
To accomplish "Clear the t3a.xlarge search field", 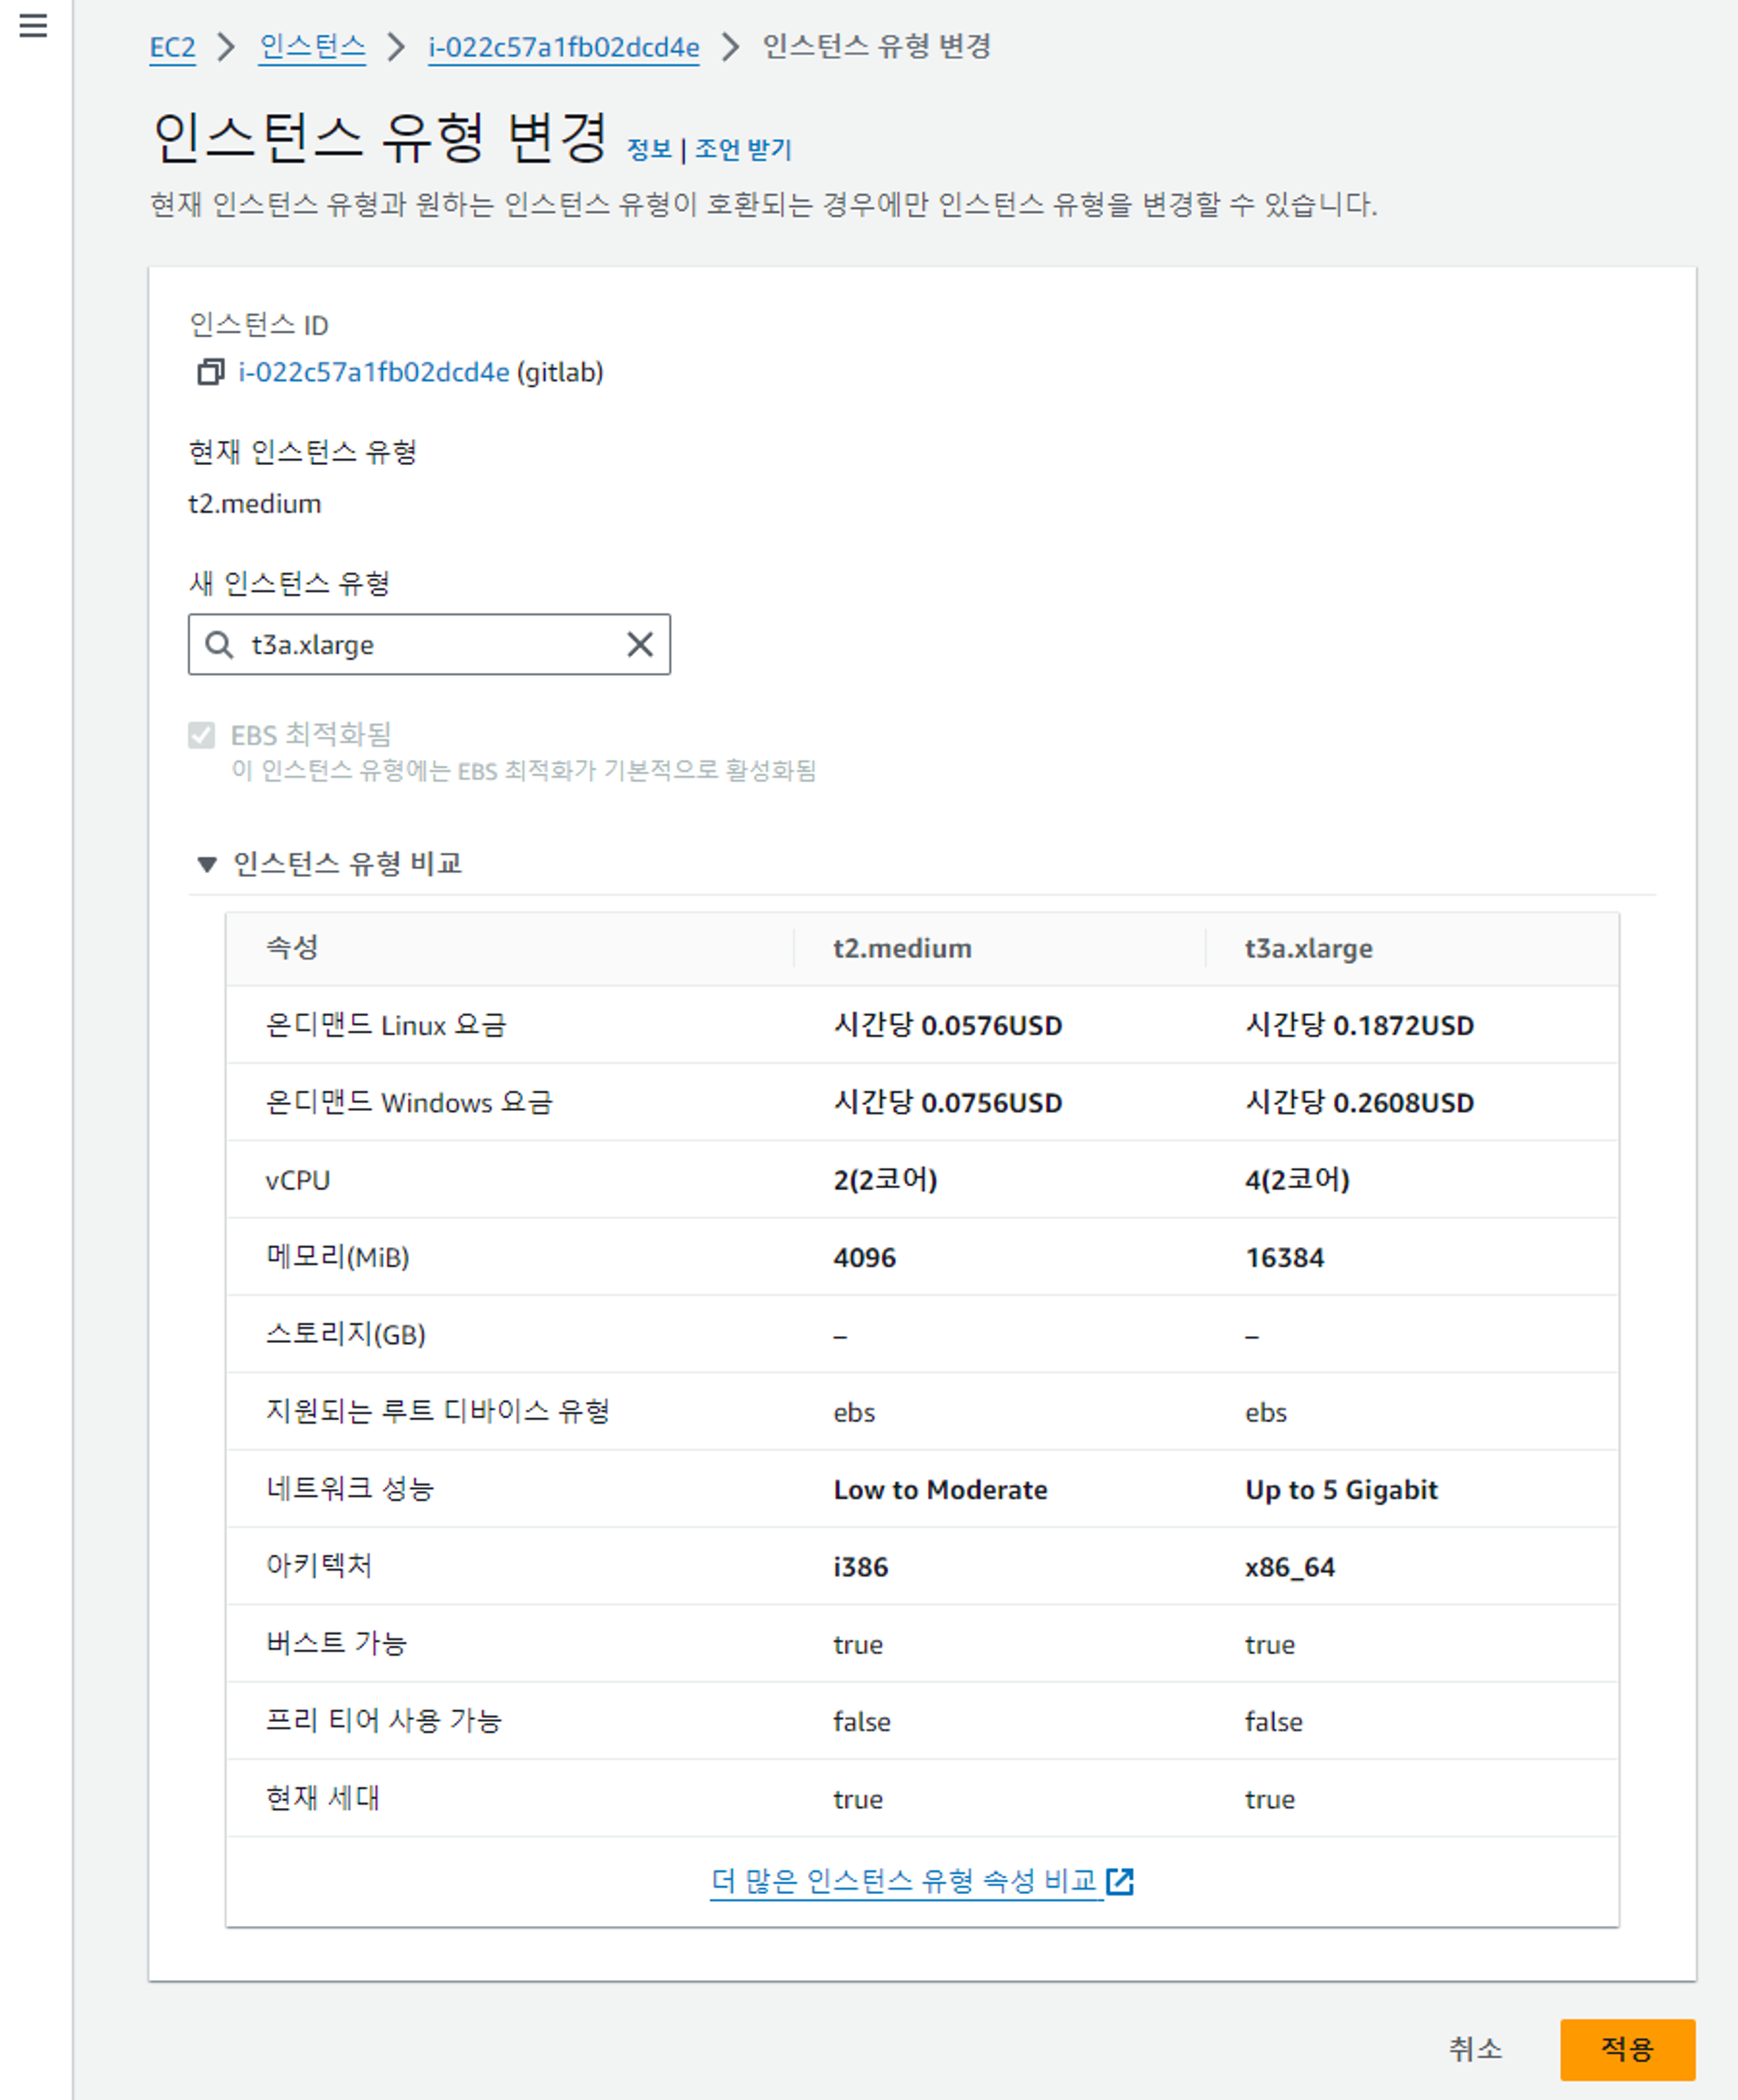I will coord(640,645).
